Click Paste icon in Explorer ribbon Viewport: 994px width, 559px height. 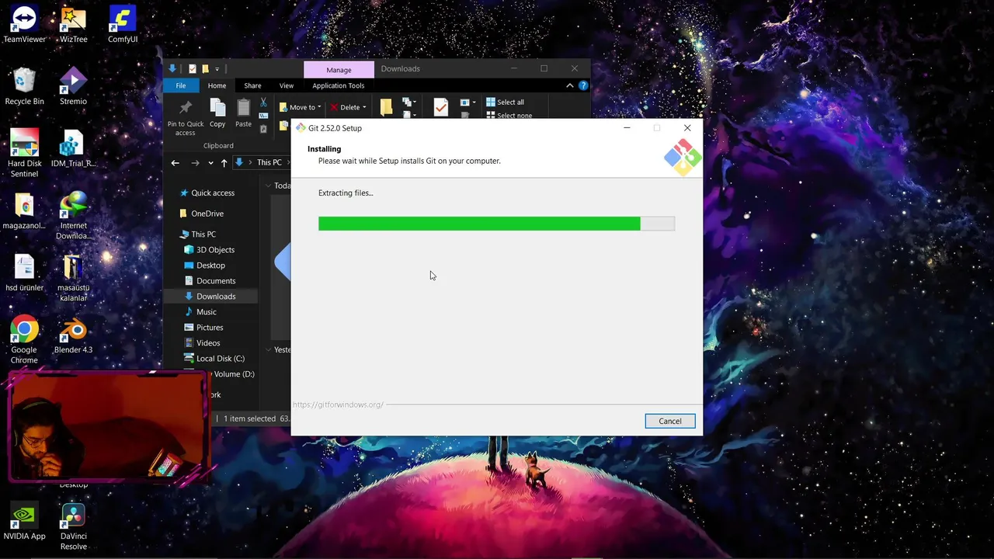(x=243, y=113)
